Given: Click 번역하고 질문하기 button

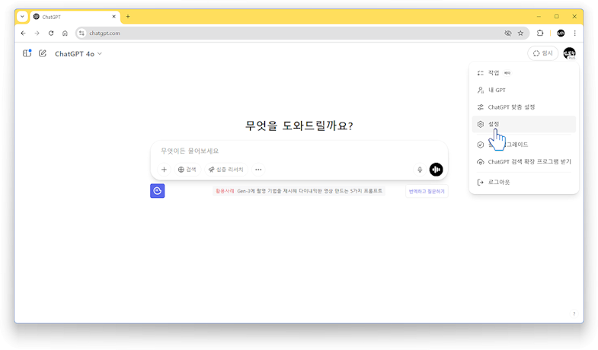Looking at the screenshot, I should [427, 191].
